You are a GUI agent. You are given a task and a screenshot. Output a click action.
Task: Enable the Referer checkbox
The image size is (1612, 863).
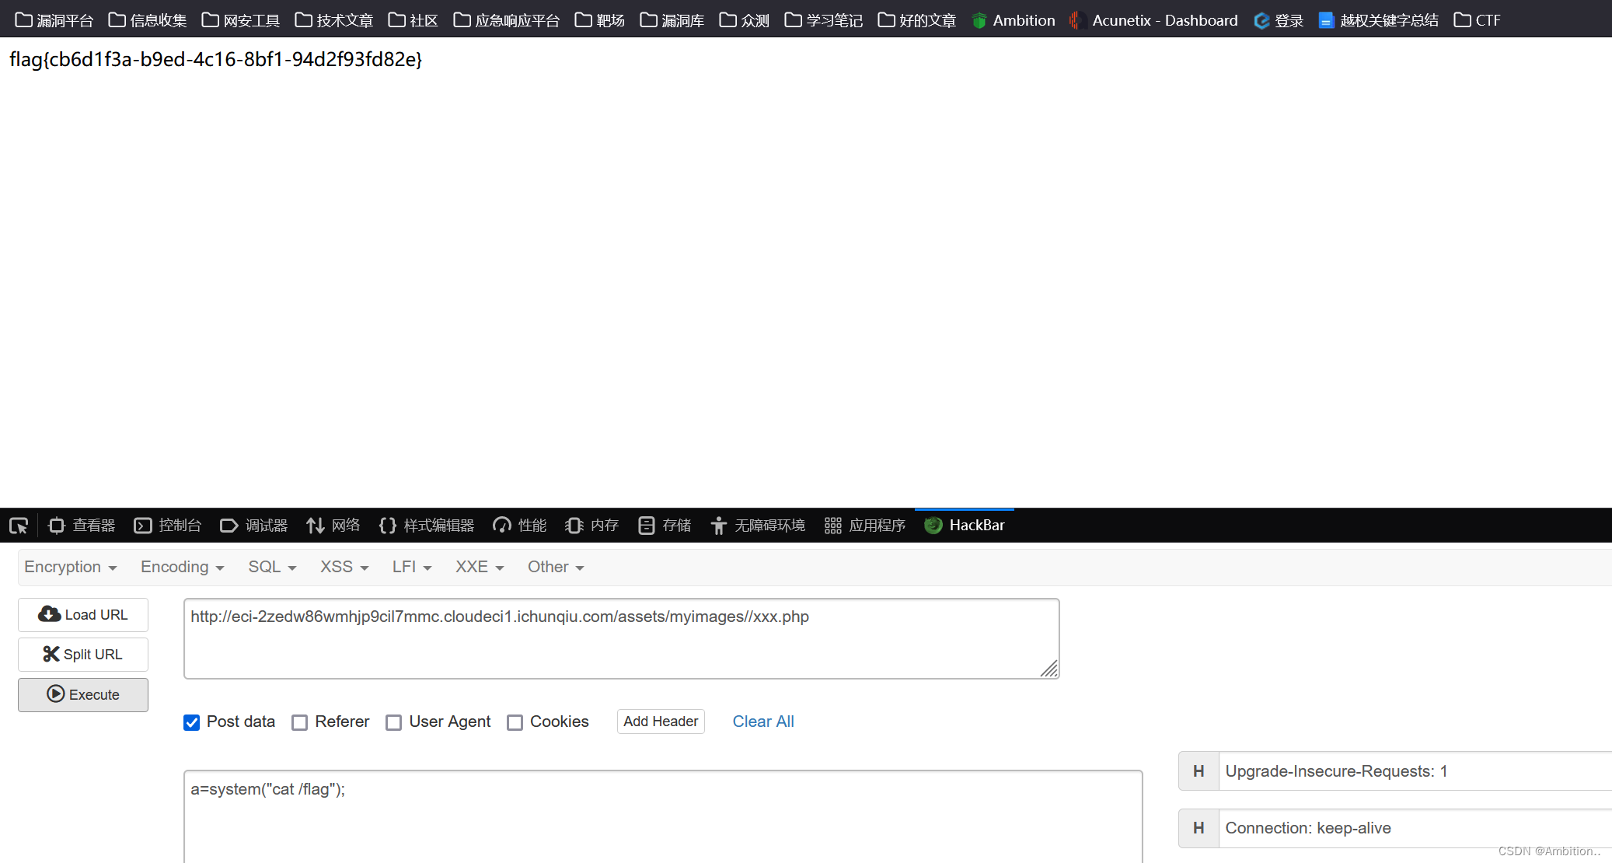pos(300,722)
